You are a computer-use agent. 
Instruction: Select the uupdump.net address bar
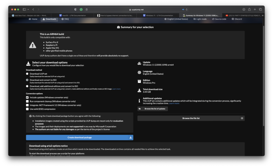(136, 10)
